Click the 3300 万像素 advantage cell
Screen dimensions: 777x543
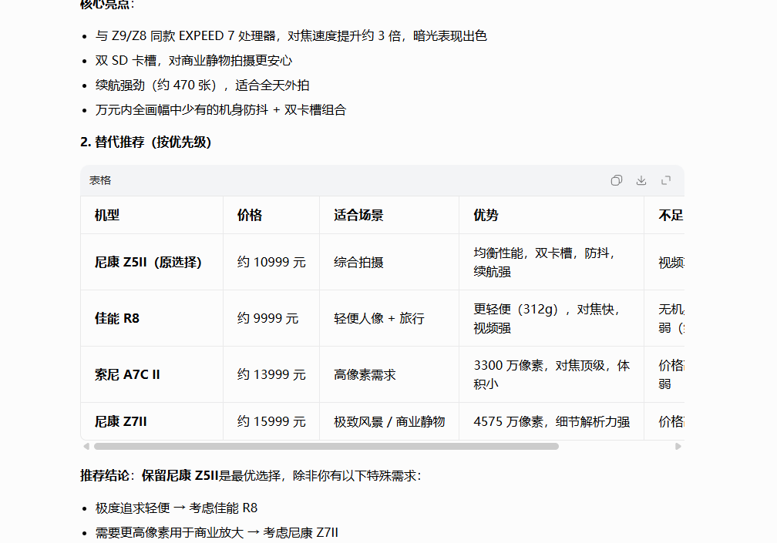[552, 374]
